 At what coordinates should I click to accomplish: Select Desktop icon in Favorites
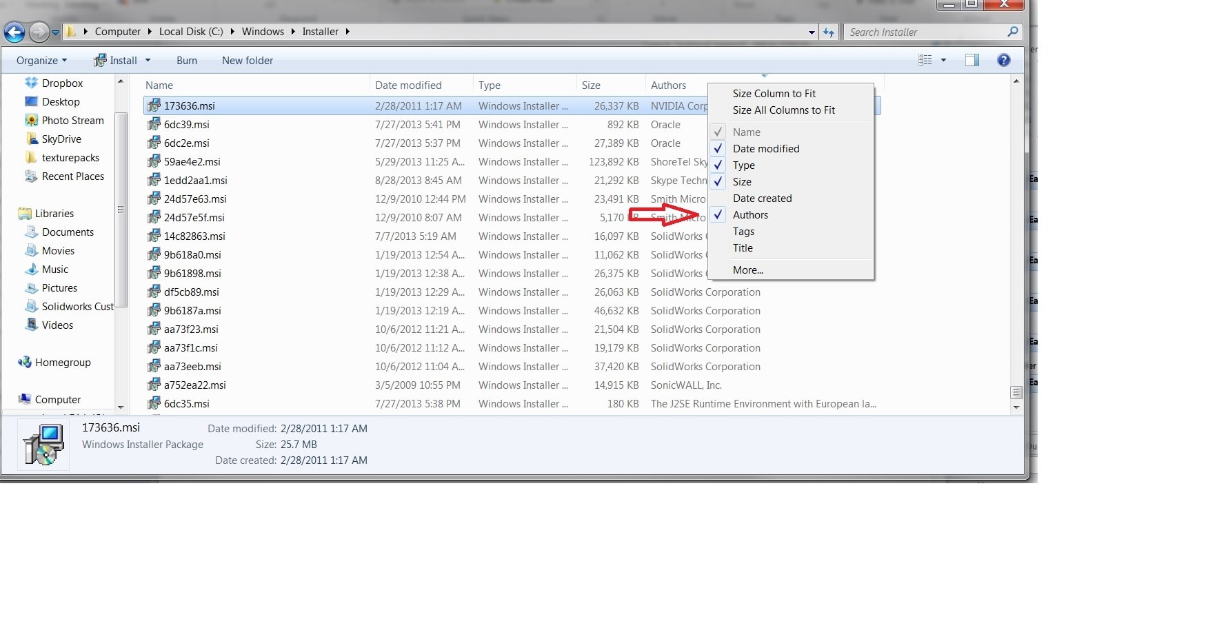tap(31, 101)
